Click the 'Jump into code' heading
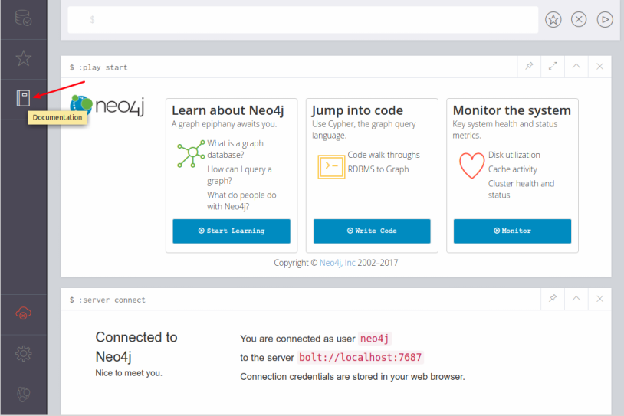This screenshot has height=416, width=624. pos(357,110)
